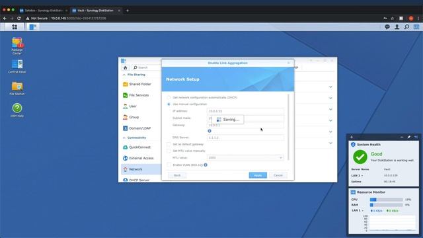This screenshot has width=423, height=238.
Task: Select Control Panel taskbar icon
Action: coord(33,26)
